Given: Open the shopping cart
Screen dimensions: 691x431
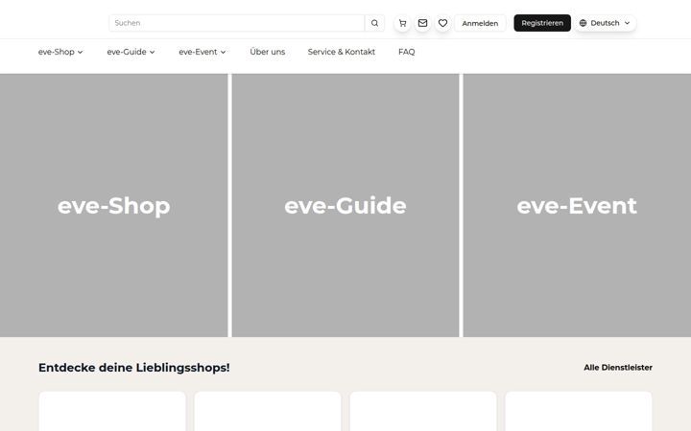Looking at the screenshot, I should point(402,23).
